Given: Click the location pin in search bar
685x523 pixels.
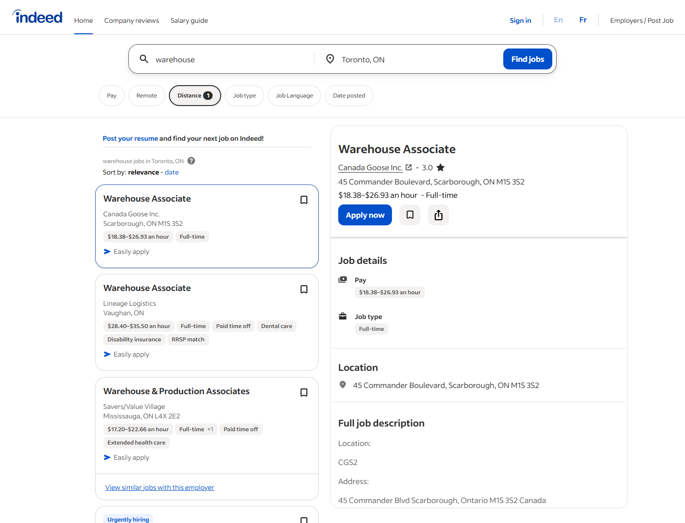Looking at the screenshot, I should [x=330, y=59].
